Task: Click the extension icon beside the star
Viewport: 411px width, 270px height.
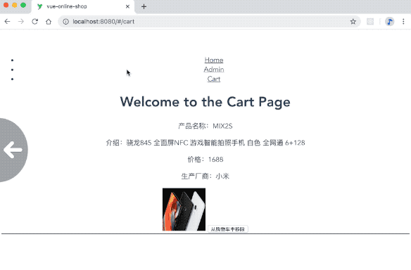Action: 370,22
